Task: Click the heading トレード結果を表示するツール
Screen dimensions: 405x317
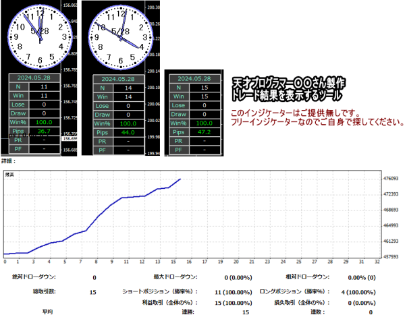Action: click(x=286, y=95)
